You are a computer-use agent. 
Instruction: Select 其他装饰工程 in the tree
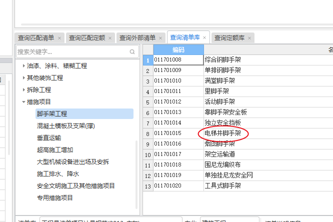click(45, 78)
